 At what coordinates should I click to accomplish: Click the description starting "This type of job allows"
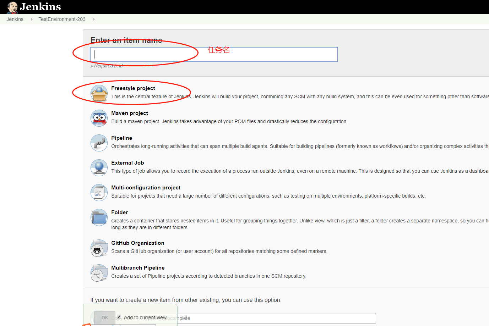click(300, 171)
